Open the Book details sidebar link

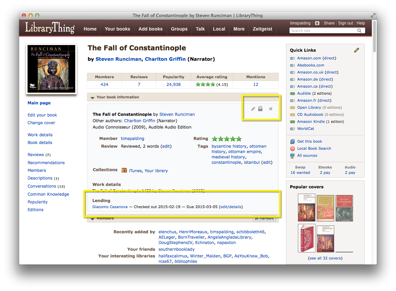[40, 143]
